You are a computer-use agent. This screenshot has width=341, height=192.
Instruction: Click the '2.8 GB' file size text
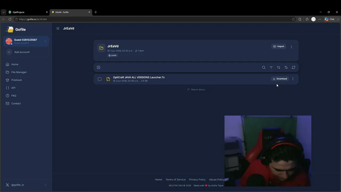click(x=144, y=81)
